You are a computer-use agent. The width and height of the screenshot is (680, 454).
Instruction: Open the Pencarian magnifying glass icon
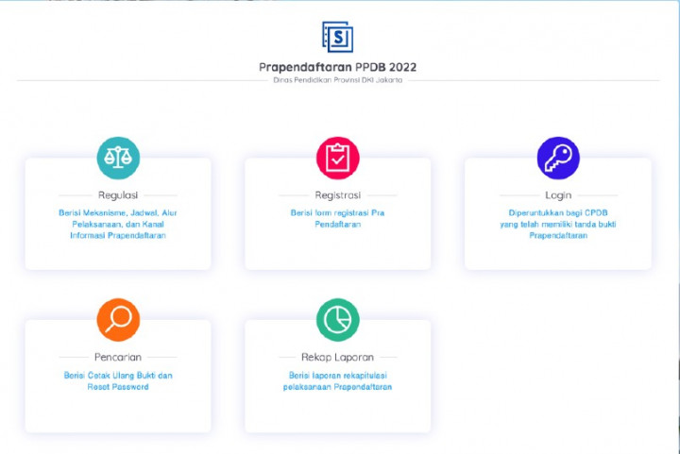118,320
